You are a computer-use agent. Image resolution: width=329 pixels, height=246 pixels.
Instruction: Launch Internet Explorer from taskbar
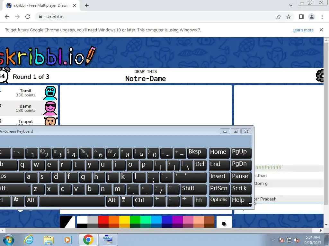29,240
